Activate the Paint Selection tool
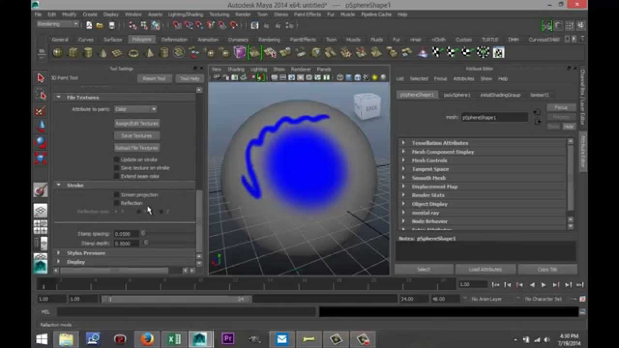This screenshot has height=348, width=619. click(41, 111)
